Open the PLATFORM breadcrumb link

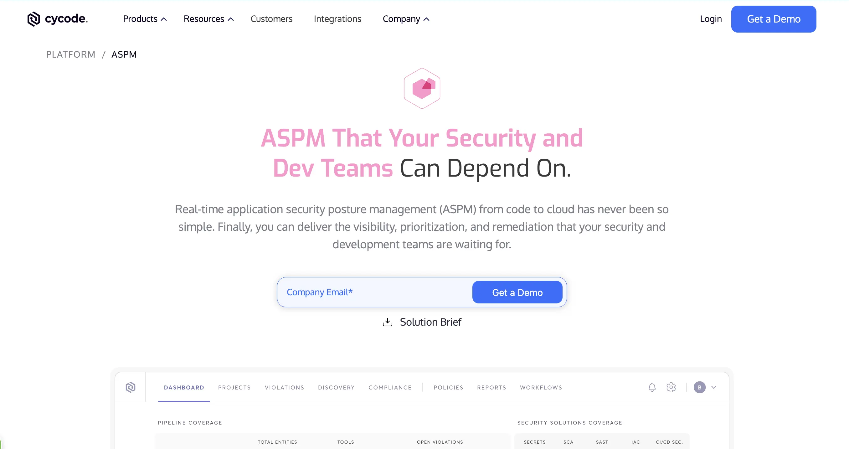click(70, 54)
